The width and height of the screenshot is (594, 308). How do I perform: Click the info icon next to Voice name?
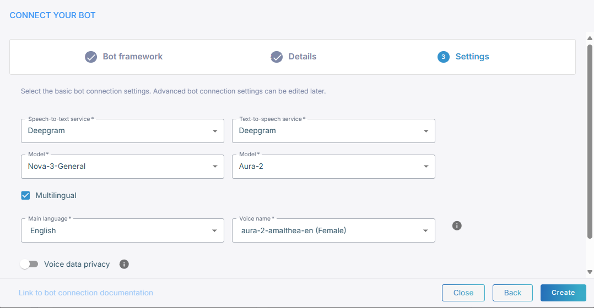tap(456, 226)
